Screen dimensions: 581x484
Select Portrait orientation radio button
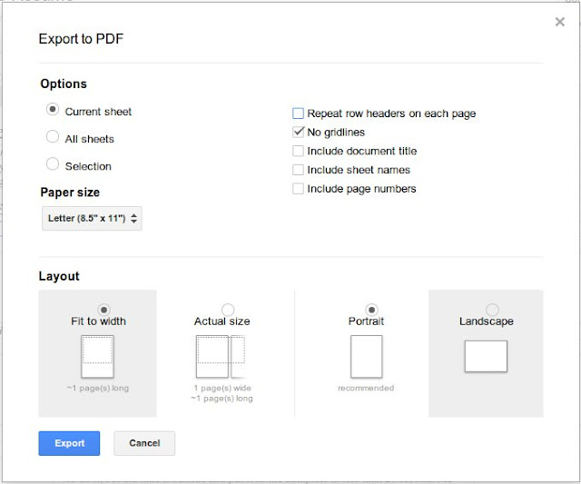[x=371, y=310]
